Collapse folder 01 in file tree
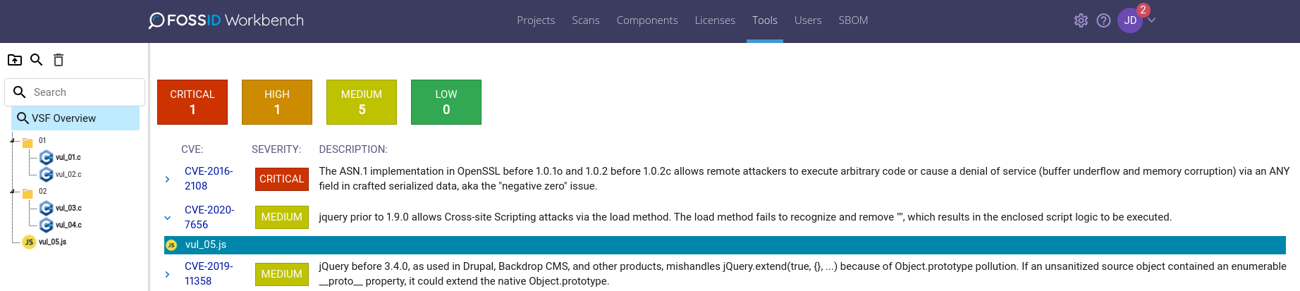The image size is (1300, 291). coord(12,140)
